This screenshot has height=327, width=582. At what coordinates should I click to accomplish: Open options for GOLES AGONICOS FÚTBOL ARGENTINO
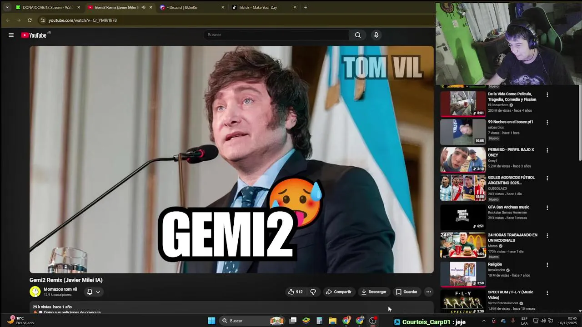pyautogui.click(x=547, y=178)
